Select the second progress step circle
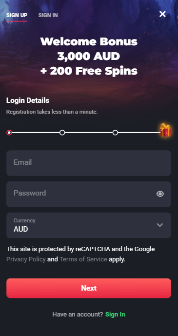Image resolution: width=178 pixels, height=336 pixels. click(x=62, y=133)
